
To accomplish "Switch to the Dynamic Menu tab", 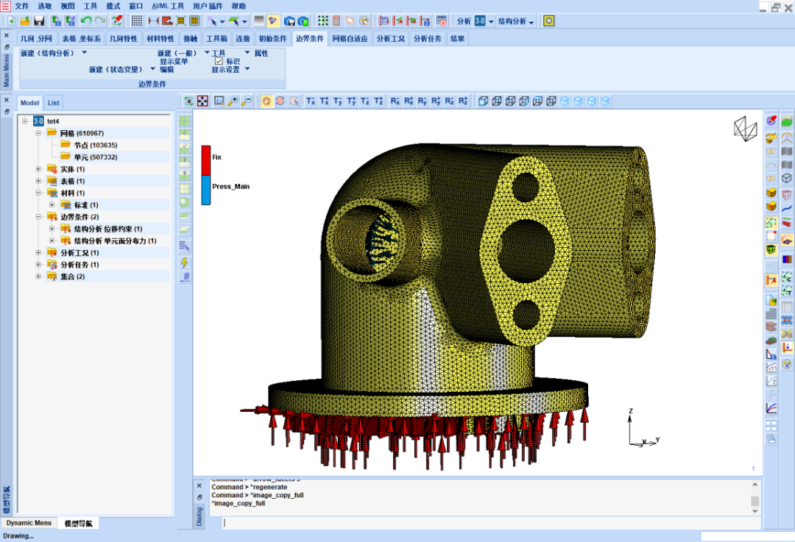I will pos(29,523).
